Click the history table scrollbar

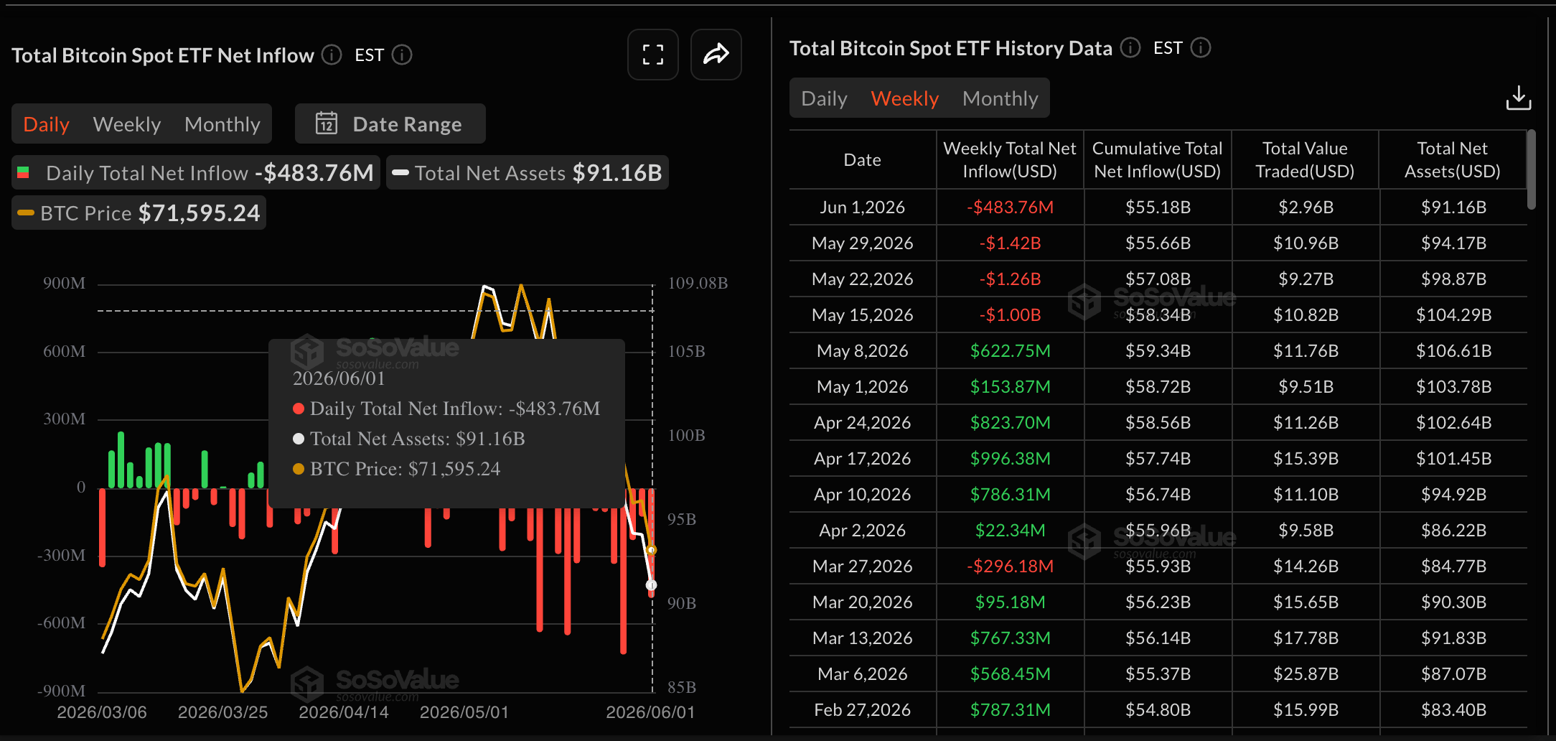click(1531, 169)
